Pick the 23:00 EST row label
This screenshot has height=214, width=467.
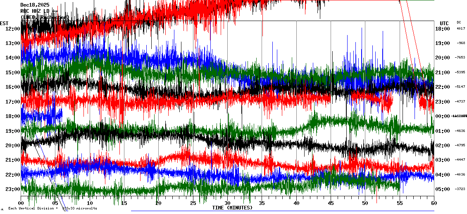[13, 189]
